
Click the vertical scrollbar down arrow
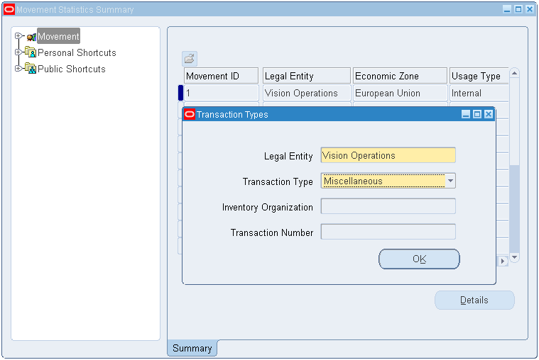(x=514, y=257)
